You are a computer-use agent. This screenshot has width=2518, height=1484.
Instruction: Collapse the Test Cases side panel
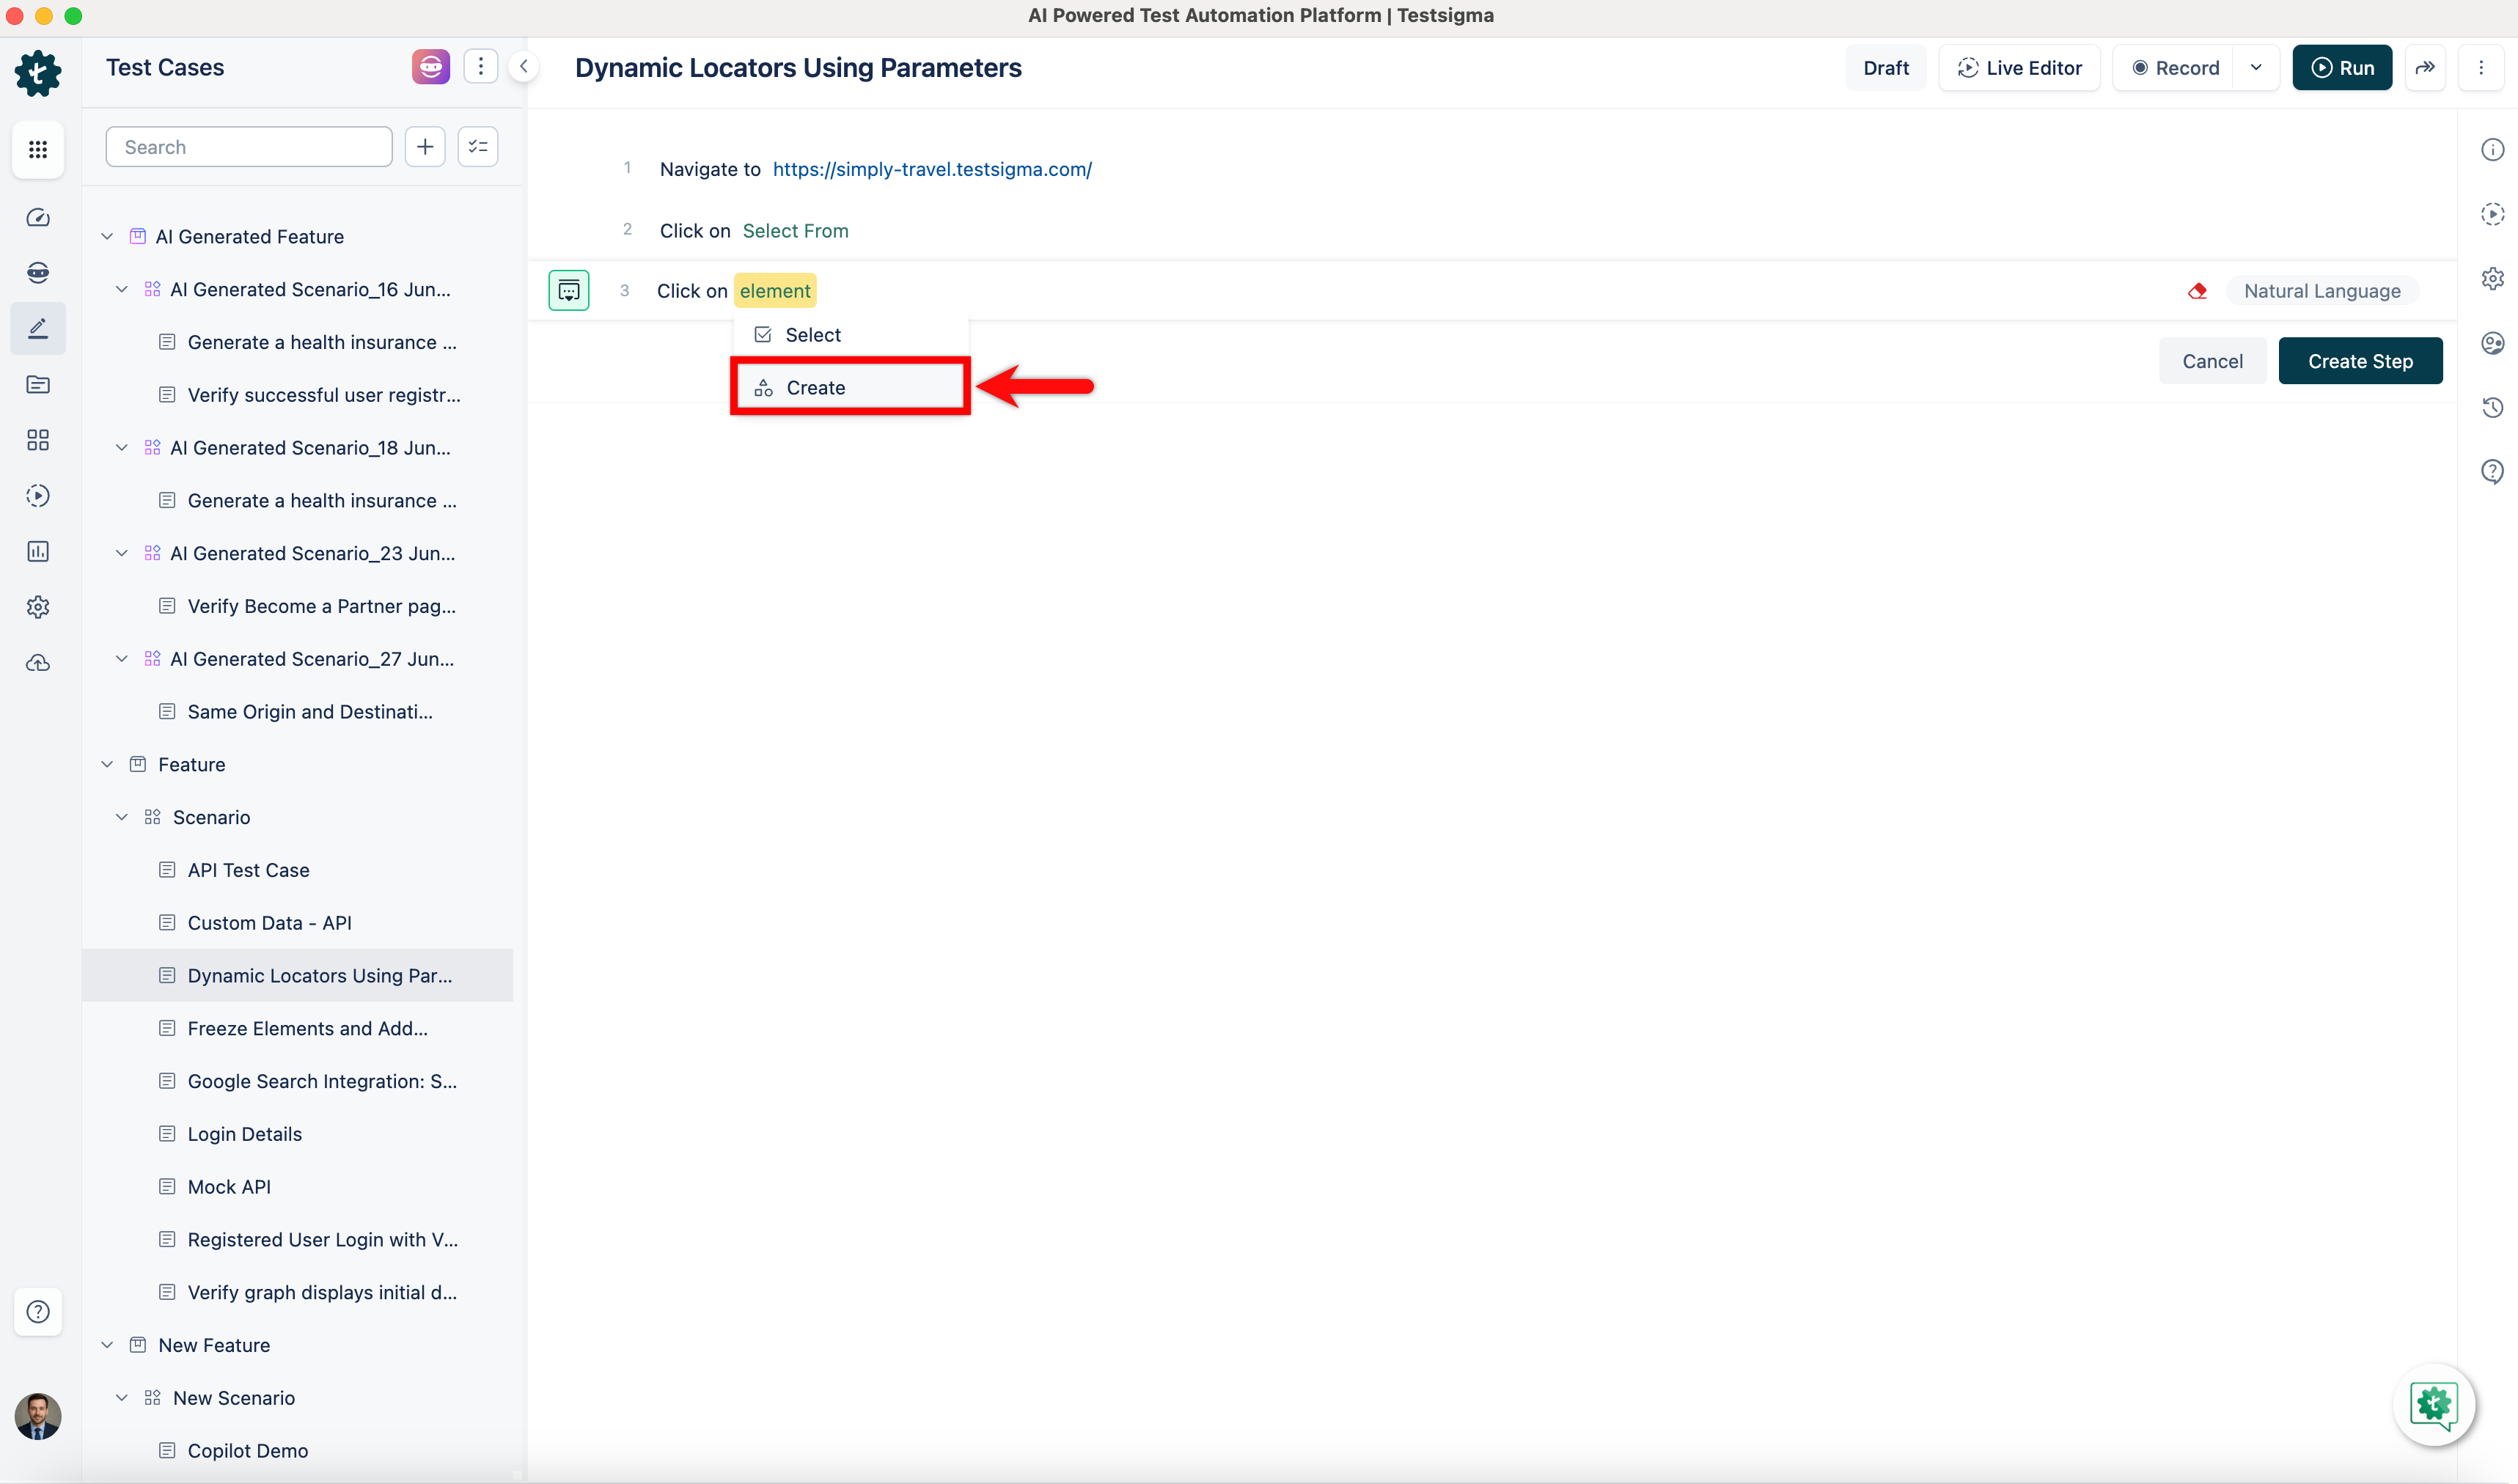pyautogui.click(x=523, y=67)
